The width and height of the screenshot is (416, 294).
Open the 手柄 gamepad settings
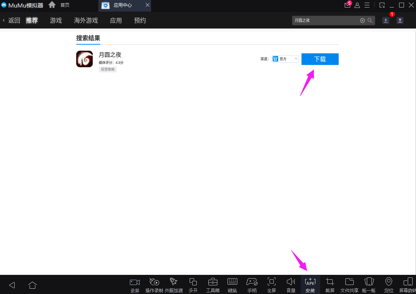coord(252,285)
